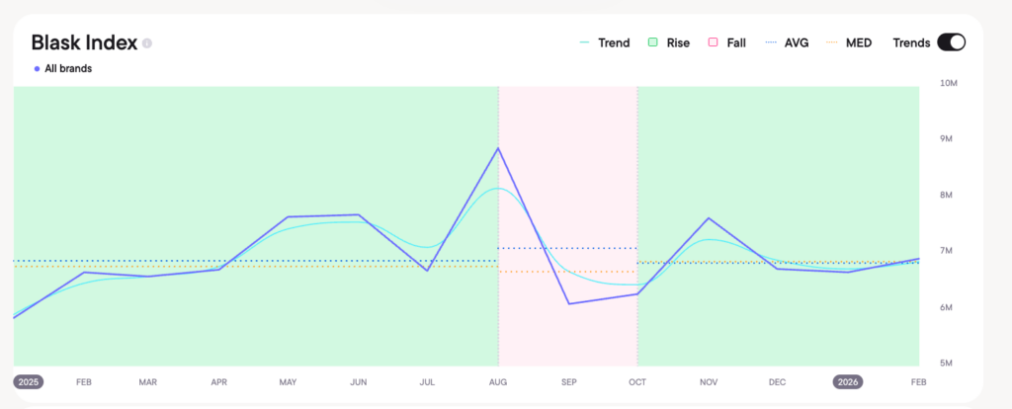Click the JUL dip data point
This screenshot has width=1012, height=409.
click(x=428, y=270)
